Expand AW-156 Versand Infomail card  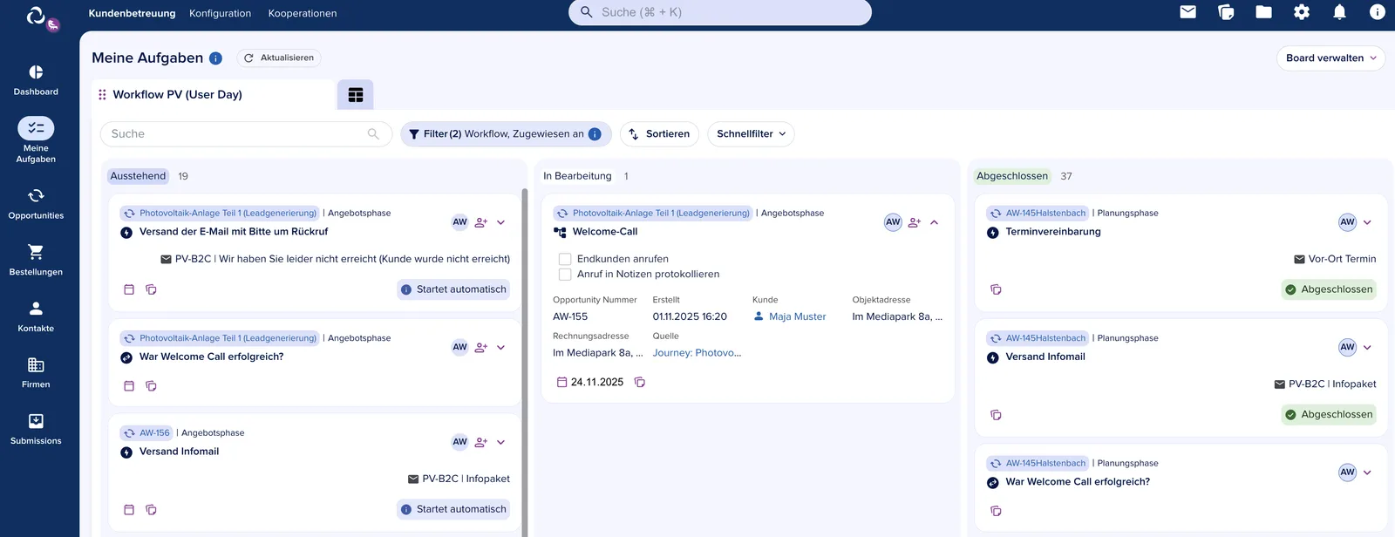coord(501,442)
